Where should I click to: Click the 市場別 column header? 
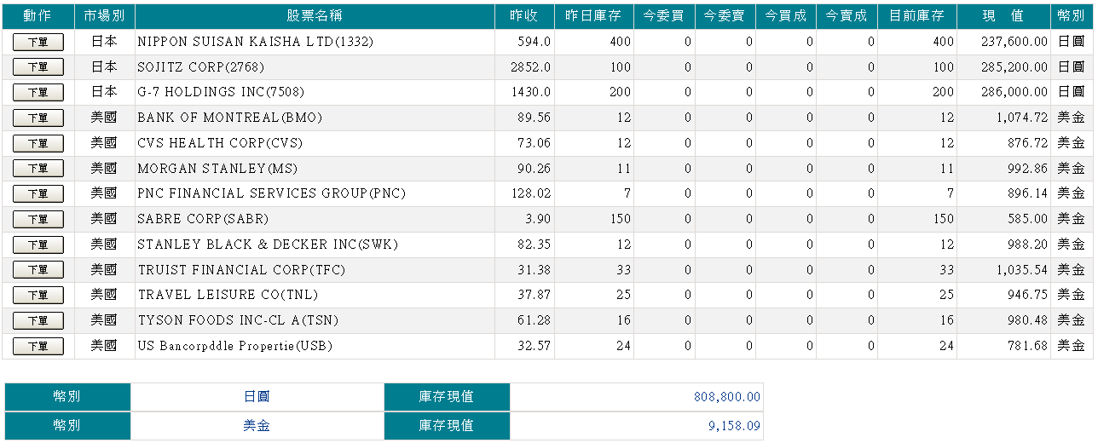pyautogui.click(x=104, y=16)
